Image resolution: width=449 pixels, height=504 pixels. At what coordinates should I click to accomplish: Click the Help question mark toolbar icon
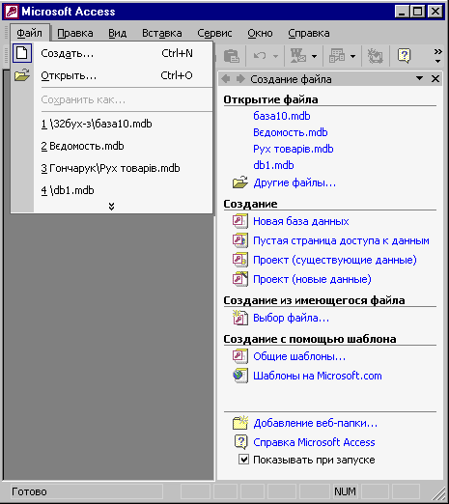click(404, 56)
